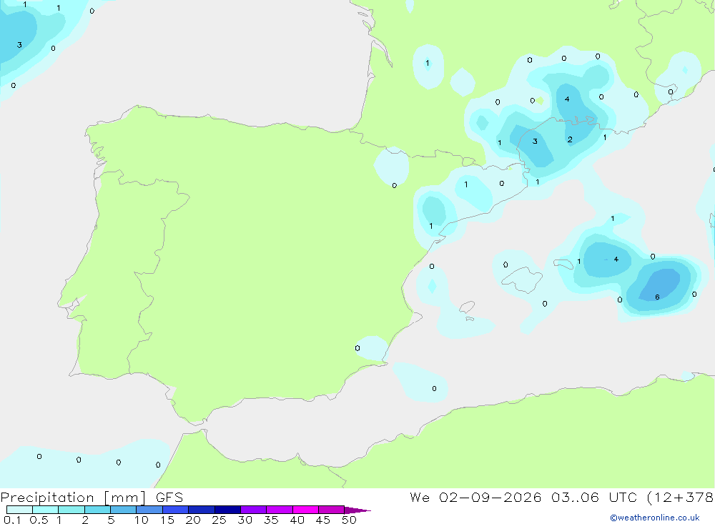Open the weatheronline.co.uk copyright link

(655, 518)
